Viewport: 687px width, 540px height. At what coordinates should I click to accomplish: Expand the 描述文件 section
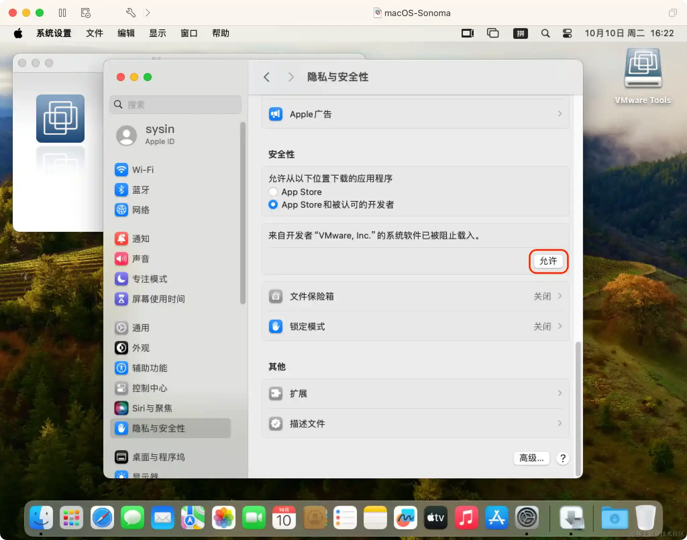coord(416,423)
